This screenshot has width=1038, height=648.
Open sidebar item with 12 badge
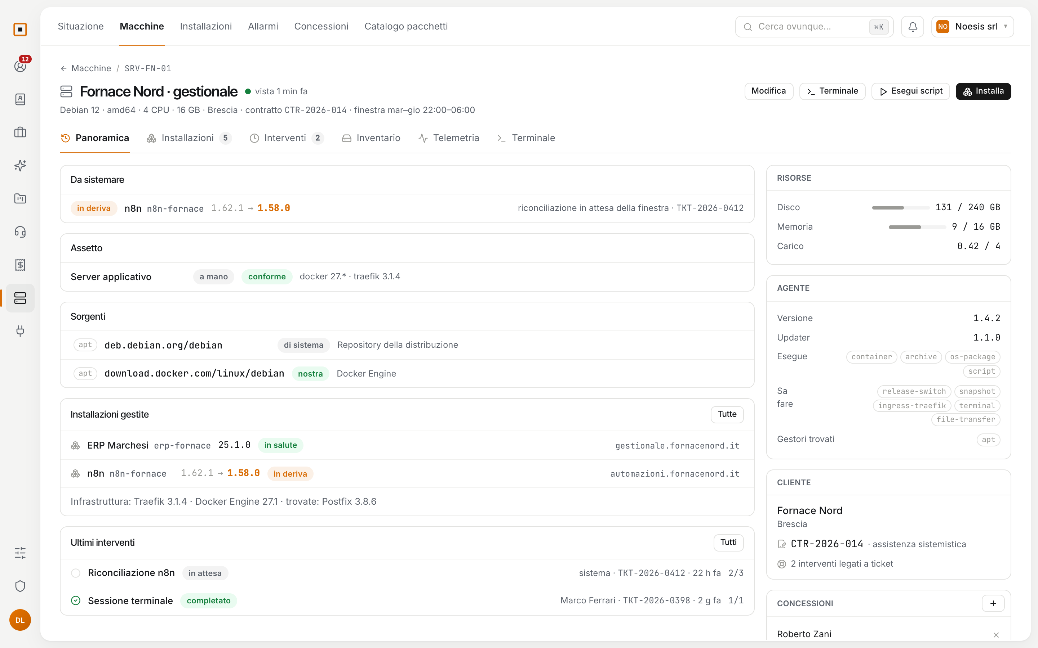click(20, 66)
